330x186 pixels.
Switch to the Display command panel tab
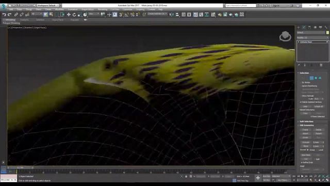click(x=320, y=27)
